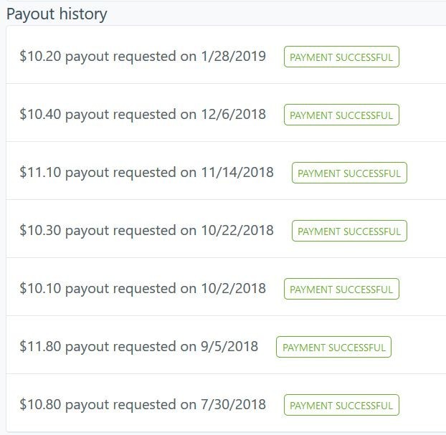The height and width of the screenshot is (435, 446).
Task: Select the $11.80 payout from 9/5/2018
Action: point(226,345)
